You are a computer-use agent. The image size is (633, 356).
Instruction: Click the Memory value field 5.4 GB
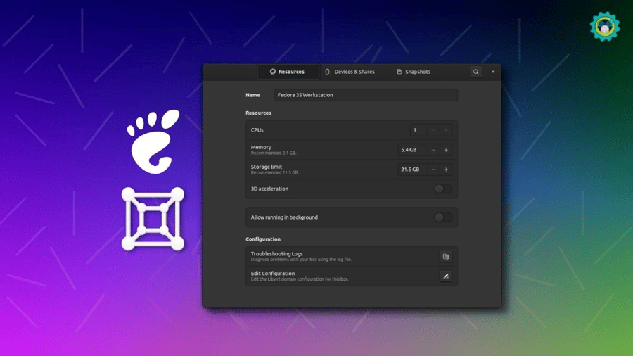point(411,150)
